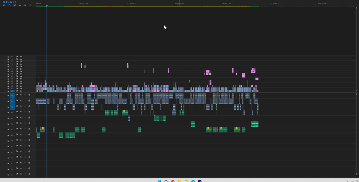
Task: Solo track A8 with the S button
Action: pyautogui.click(x=25, y=134)
